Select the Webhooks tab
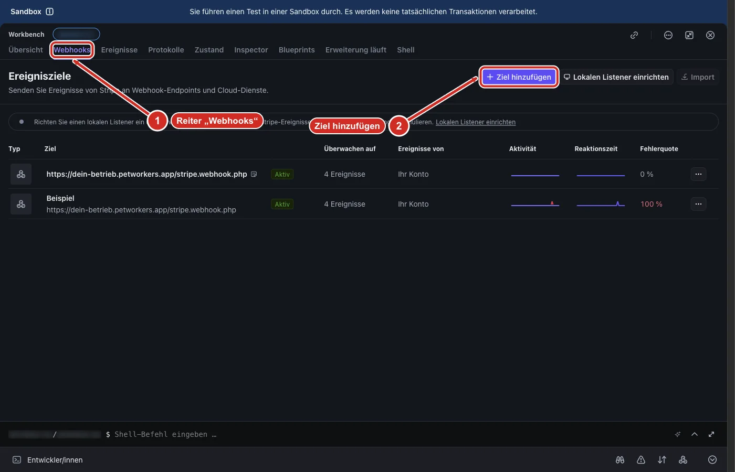 [x=72, y=50]
